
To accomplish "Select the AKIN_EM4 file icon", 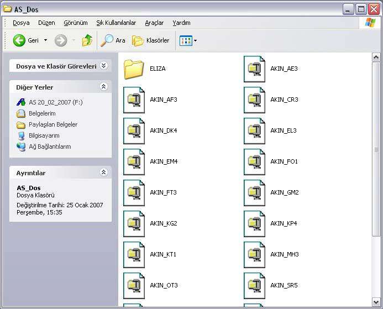I will [134, 162].
